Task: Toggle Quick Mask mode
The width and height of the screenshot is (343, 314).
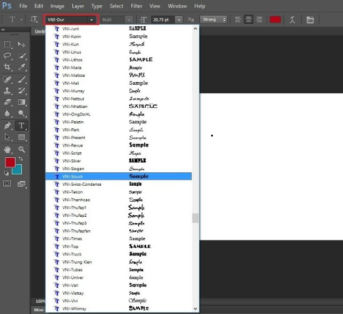Action: point(7,184)
